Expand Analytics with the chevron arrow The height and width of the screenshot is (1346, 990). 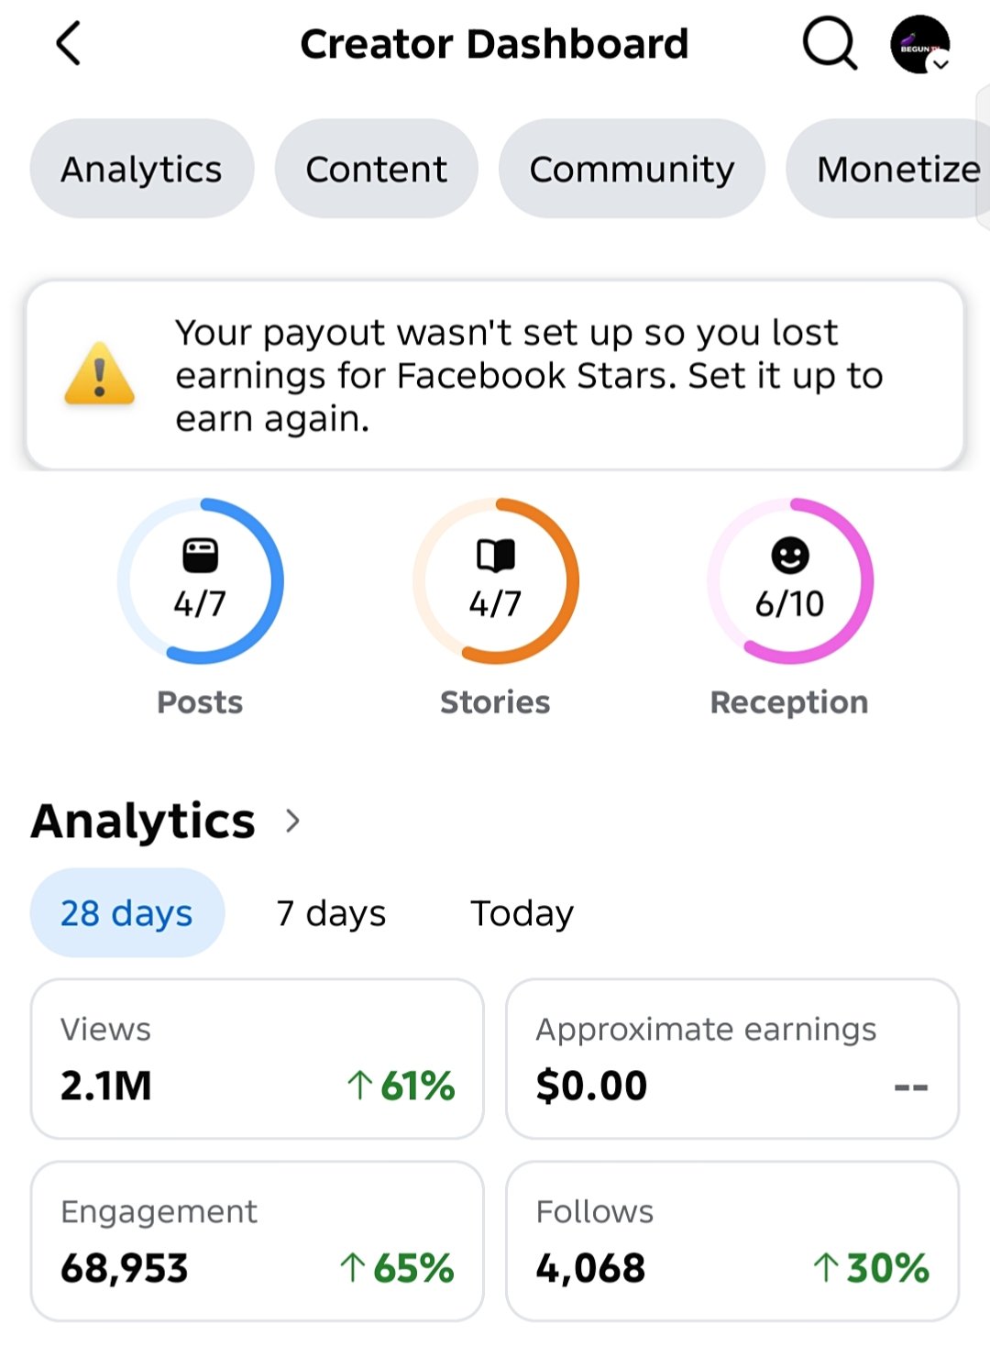point(292,821)
